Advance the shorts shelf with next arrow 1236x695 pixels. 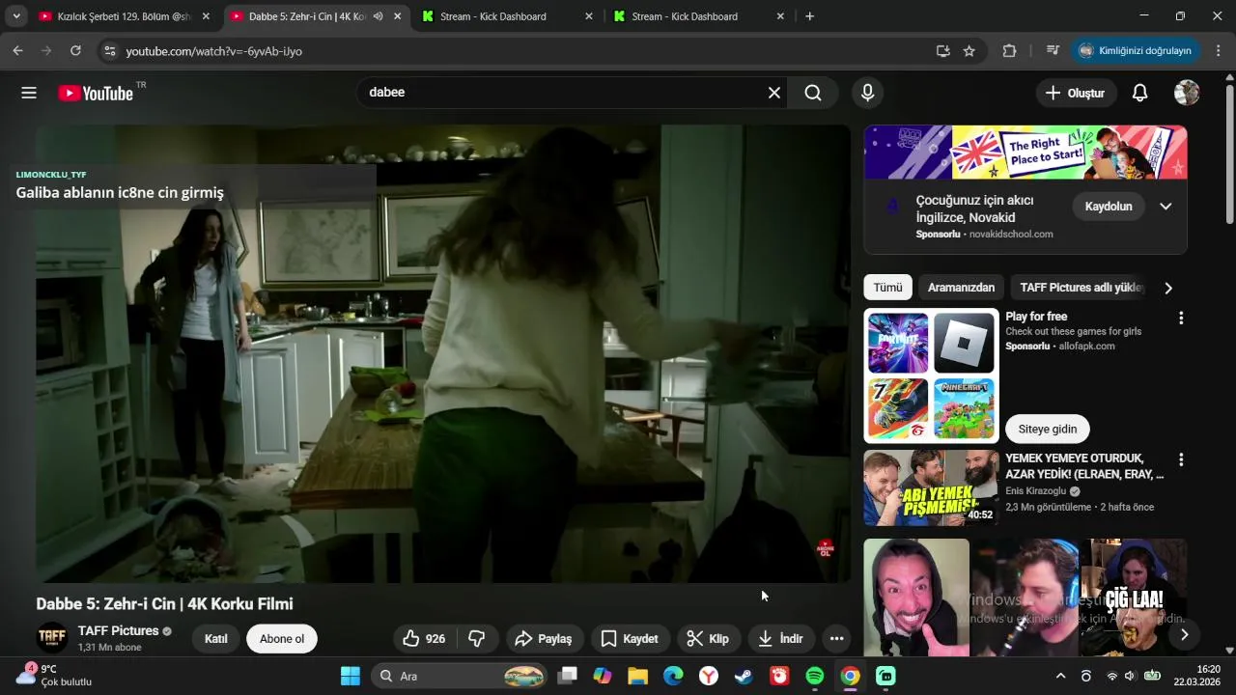pyautogui.click(x=1183, y=634)
